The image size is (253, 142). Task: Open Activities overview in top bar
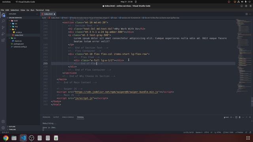click(x=6, y=2)
